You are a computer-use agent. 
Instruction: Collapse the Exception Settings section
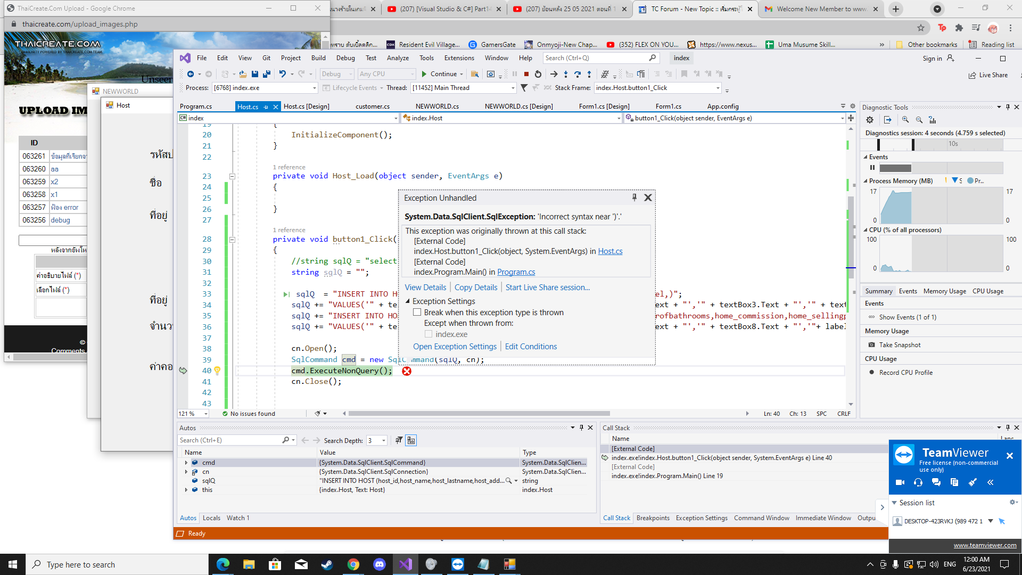(x=408, y=301)
